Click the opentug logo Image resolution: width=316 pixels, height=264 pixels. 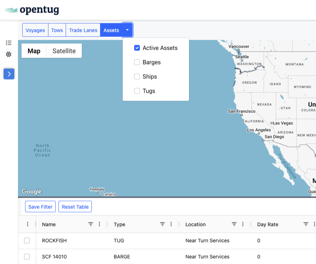coord(32,10)
